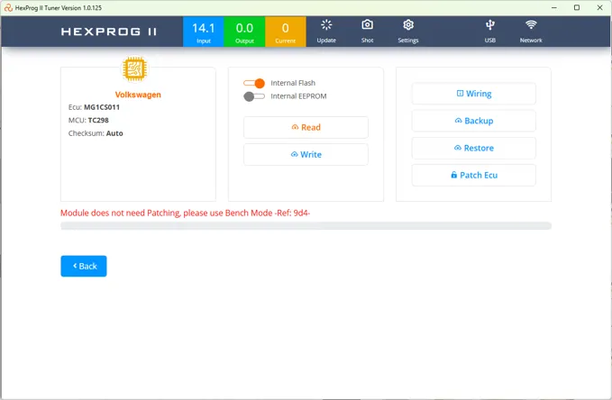The width and height of the screenshot is (612, 400).
Task: Go Back to the previous screen
Action: pos(84,266)
